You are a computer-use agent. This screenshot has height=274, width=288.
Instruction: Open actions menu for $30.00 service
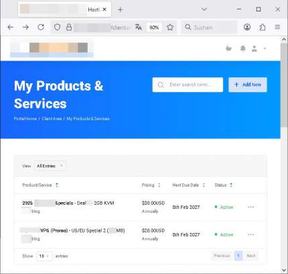click(x=251, y=207)
